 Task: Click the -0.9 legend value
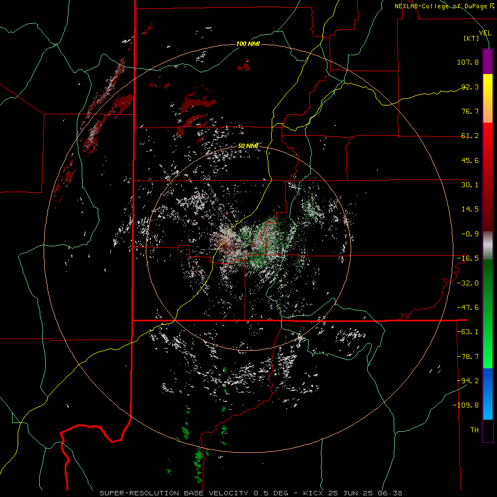pos(470,234)
